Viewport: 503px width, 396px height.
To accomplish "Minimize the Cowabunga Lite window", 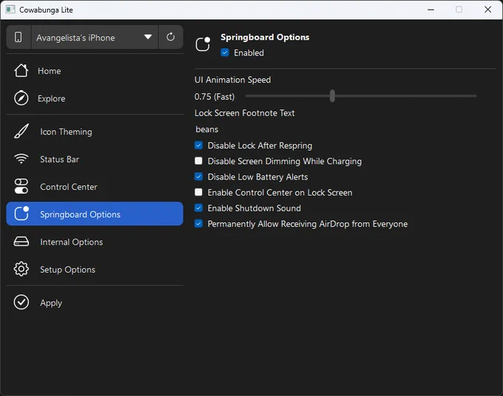I will pos(431,10).
